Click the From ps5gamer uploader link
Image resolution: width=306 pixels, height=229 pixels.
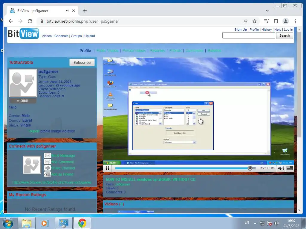123,184
